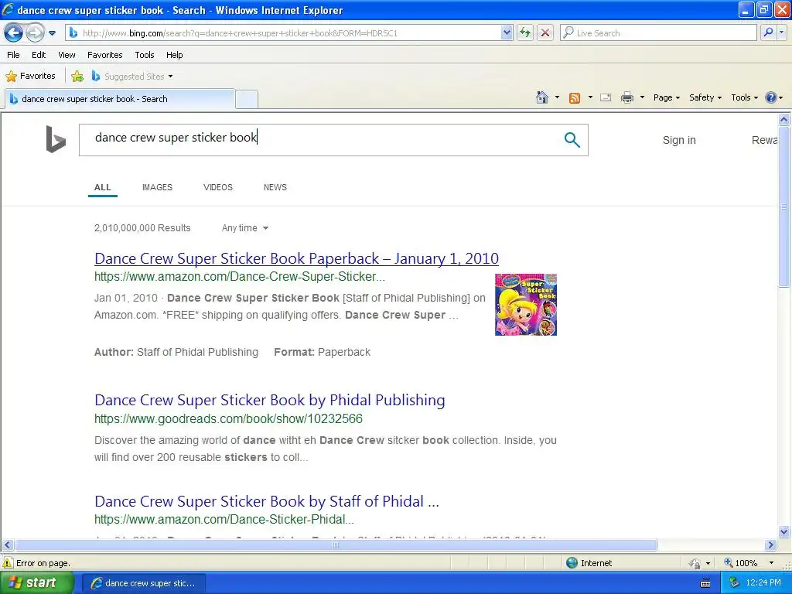Open the File menu
The image size is (792, 594).
(13, 55)
